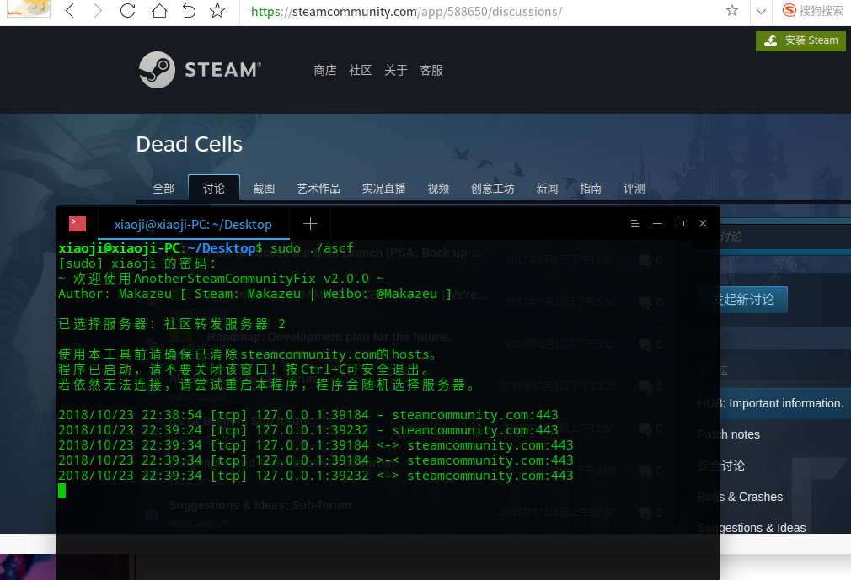Screen dimensions: 851x580
Task: Expand the address bar dropdown arrow
Action: point(761,12)
